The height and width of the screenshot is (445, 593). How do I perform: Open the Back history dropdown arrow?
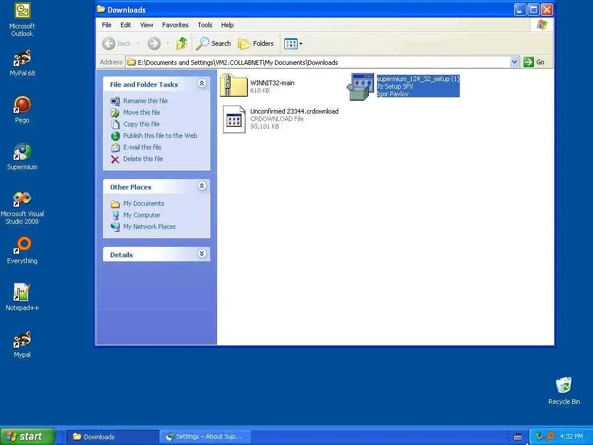click(138, 43)
